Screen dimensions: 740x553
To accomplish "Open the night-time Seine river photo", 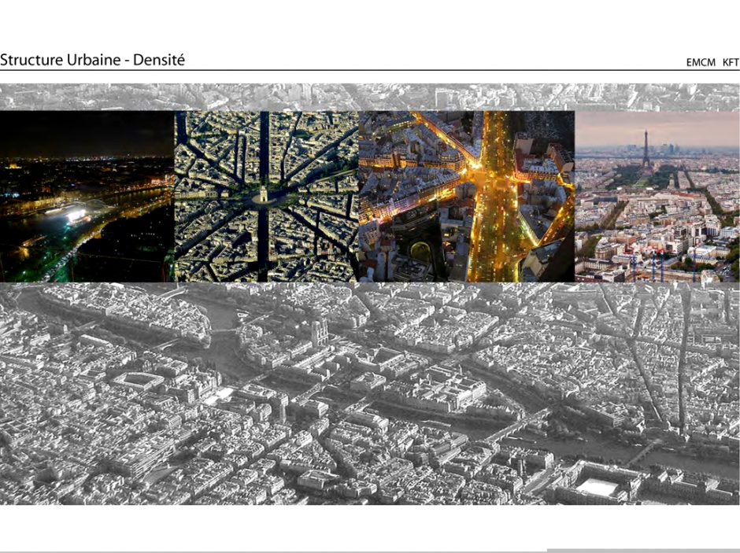I will tap(87, 196).
